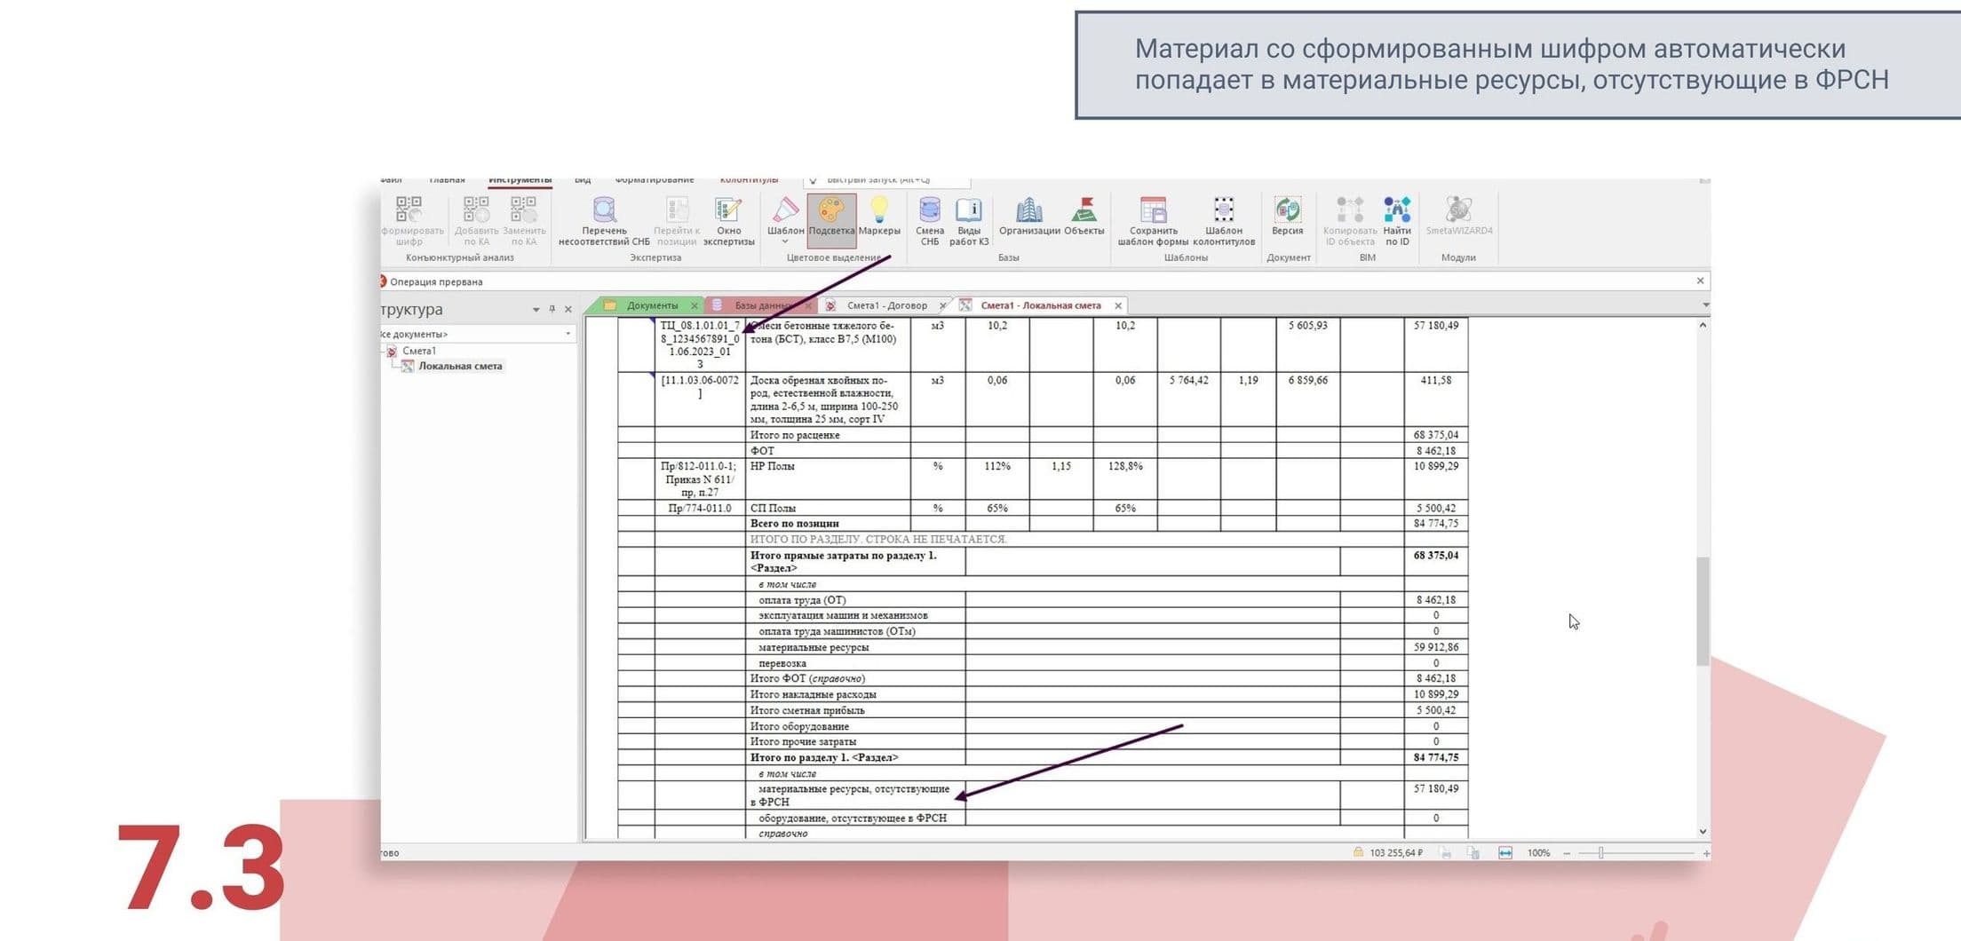Image resolution: width=1961 pixels, height=941 pixels.
Task: Click the zoom slider handle
Action: pos(1600,853)
